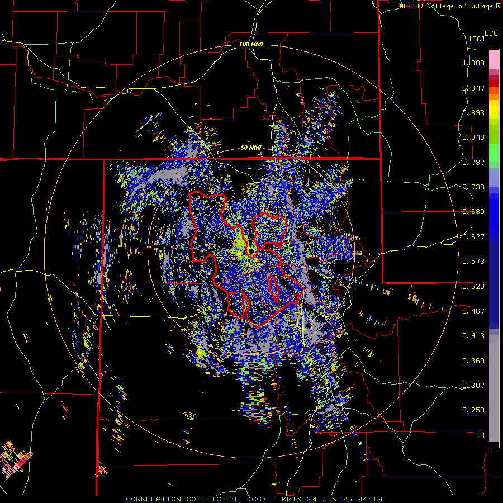Select the 0.680 scale value
Screen dimensions: 503x503
pyautogui.click(x=473, y=212)
